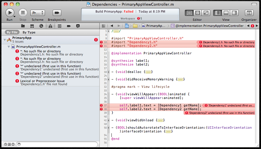This screenshot has height=149, width=261.
Task: Expand the folded comment on line 1
Action: point(116,31)
